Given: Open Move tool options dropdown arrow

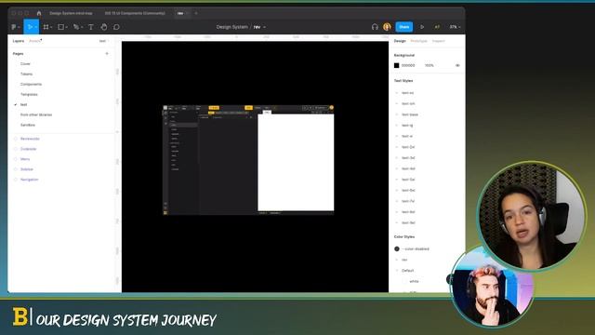Looking at the screenshot, I should [35, 27].
